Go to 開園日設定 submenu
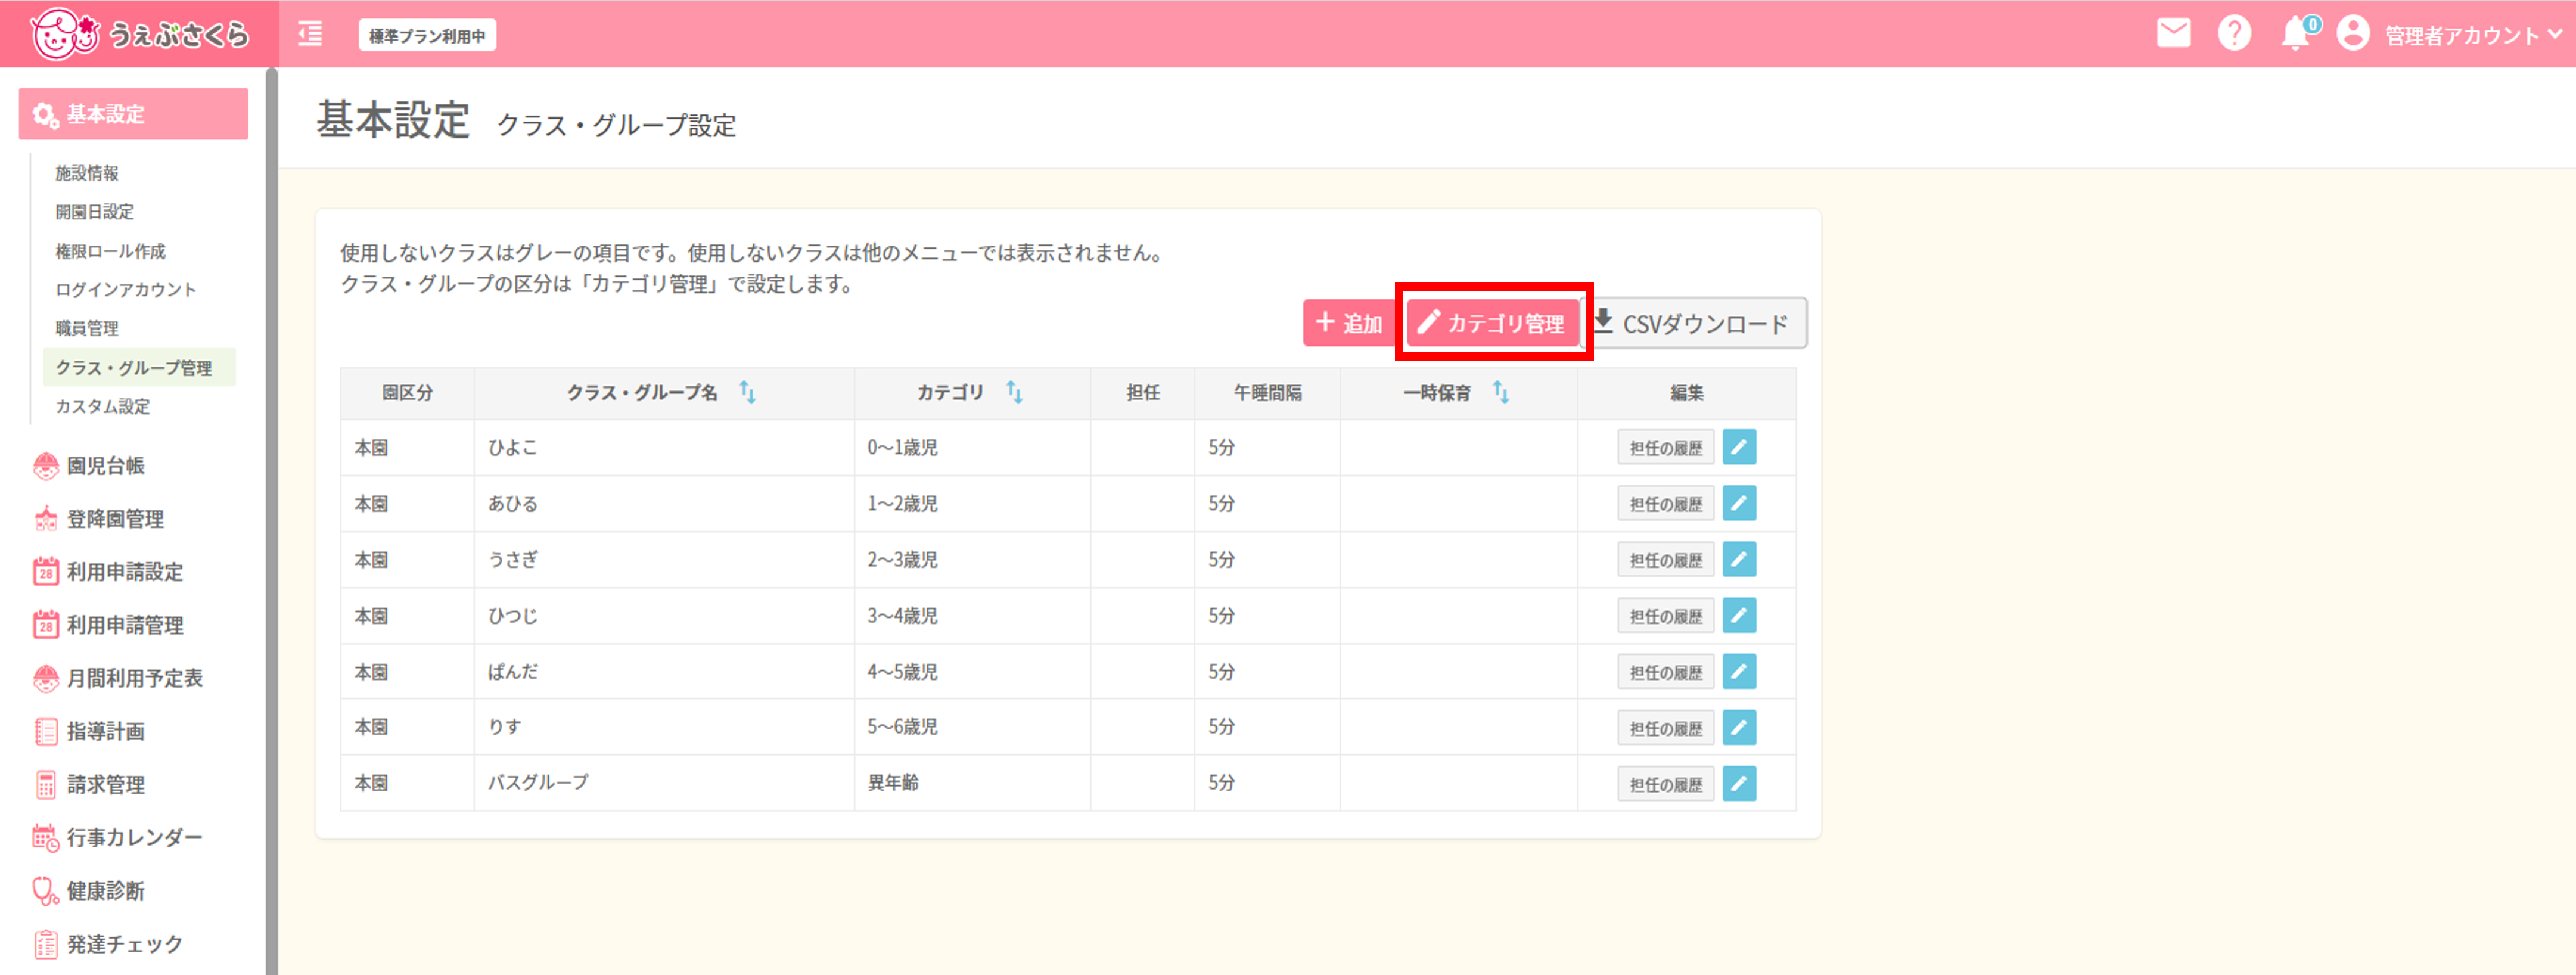 click(x=95, y=212)
